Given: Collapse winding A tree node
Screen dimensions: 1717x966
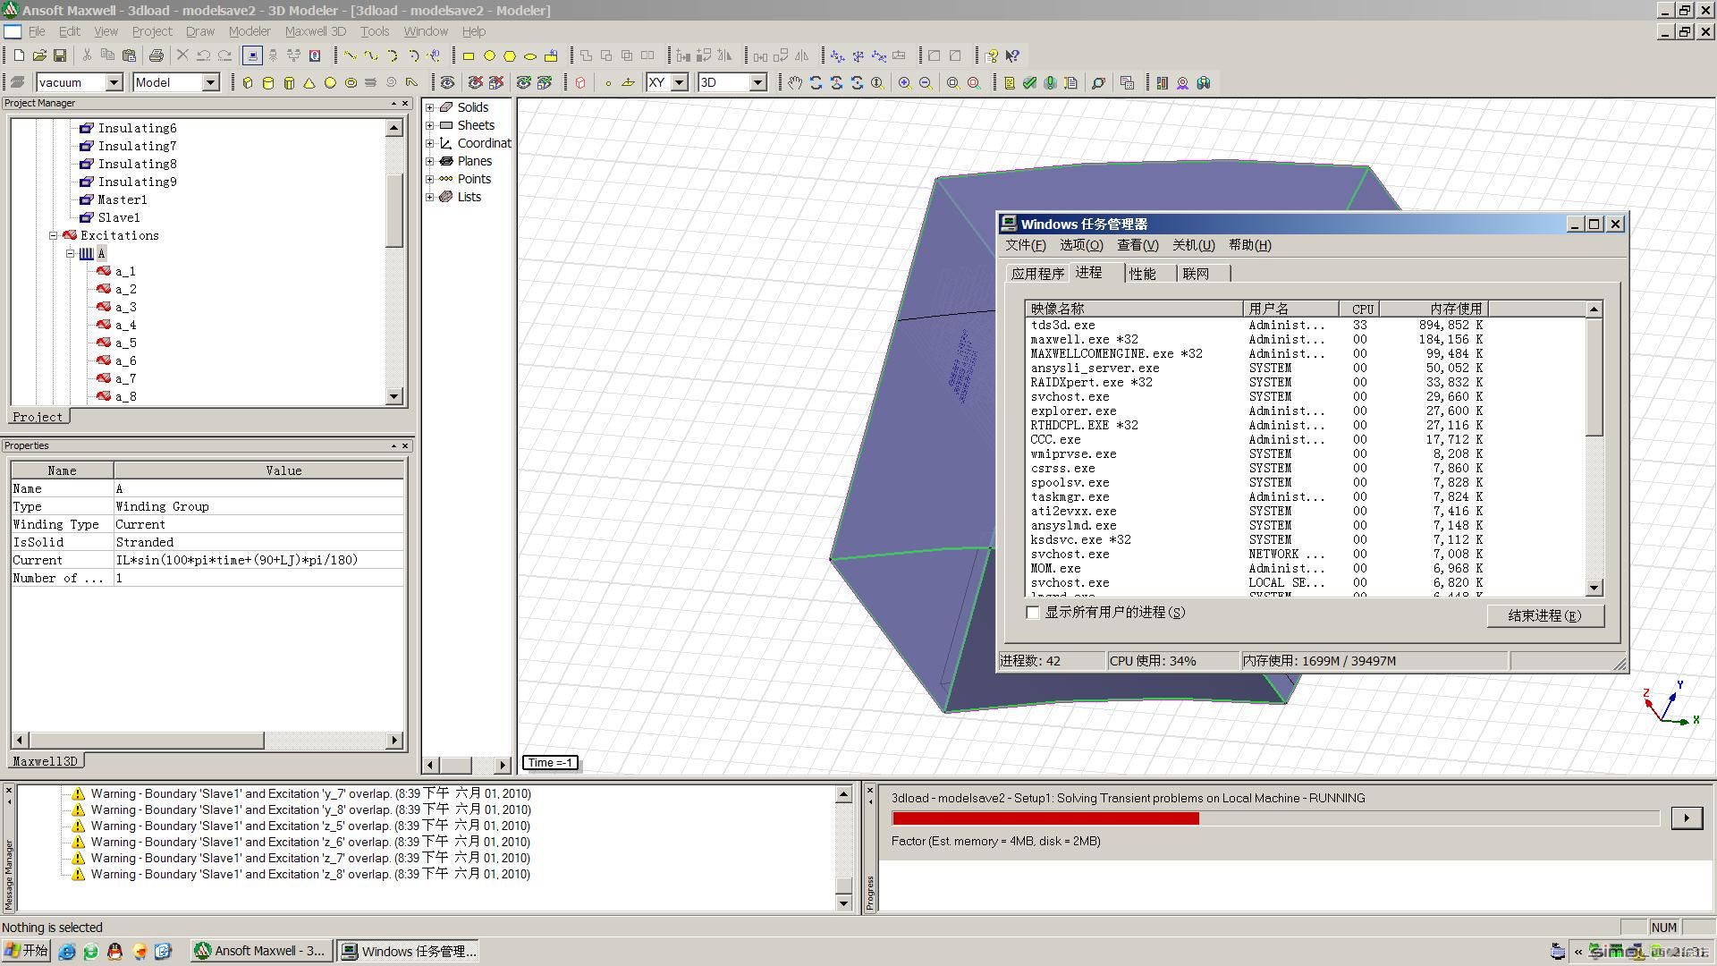Looking at the screenshot, I should click(71, 254).
